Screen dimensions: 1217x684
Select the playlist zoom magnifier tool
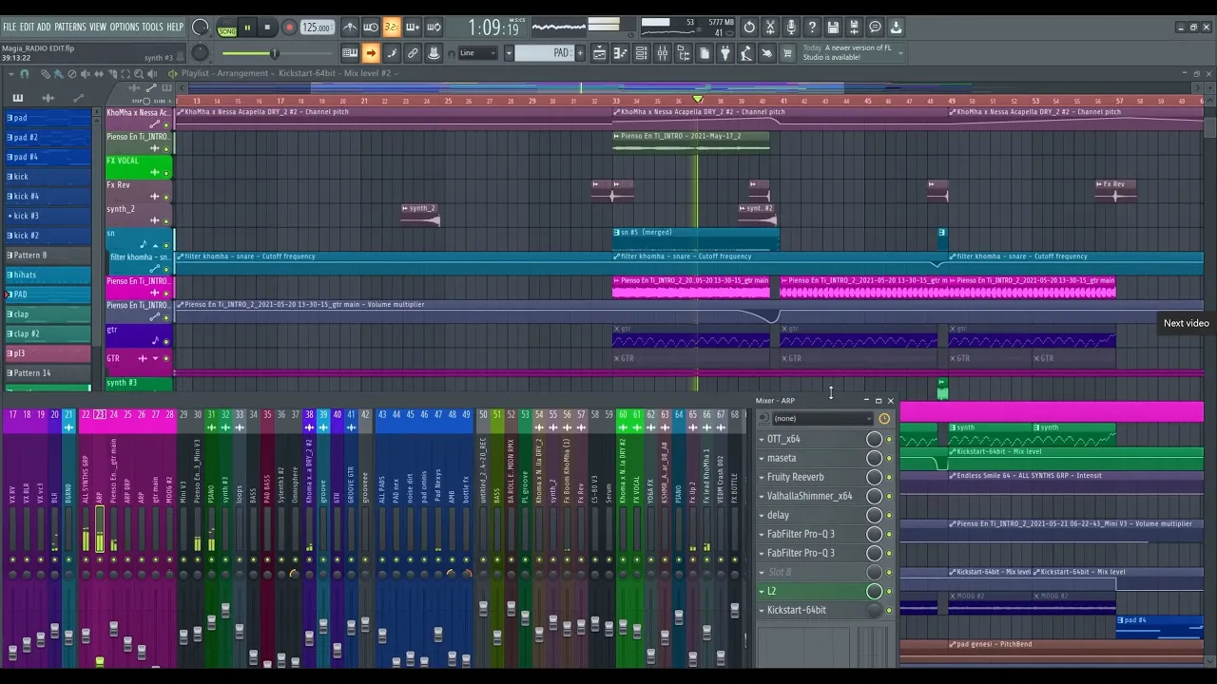pos(138,73)
